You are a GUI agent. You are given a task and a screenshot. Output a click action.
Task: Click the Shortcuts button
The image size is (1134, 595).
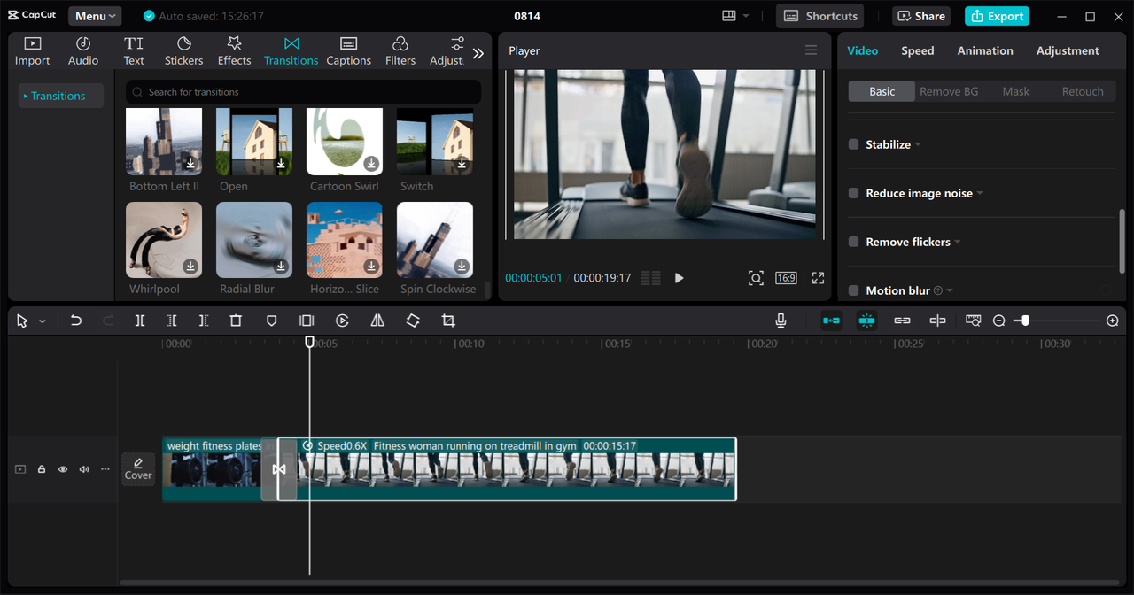tap(820, 16)
